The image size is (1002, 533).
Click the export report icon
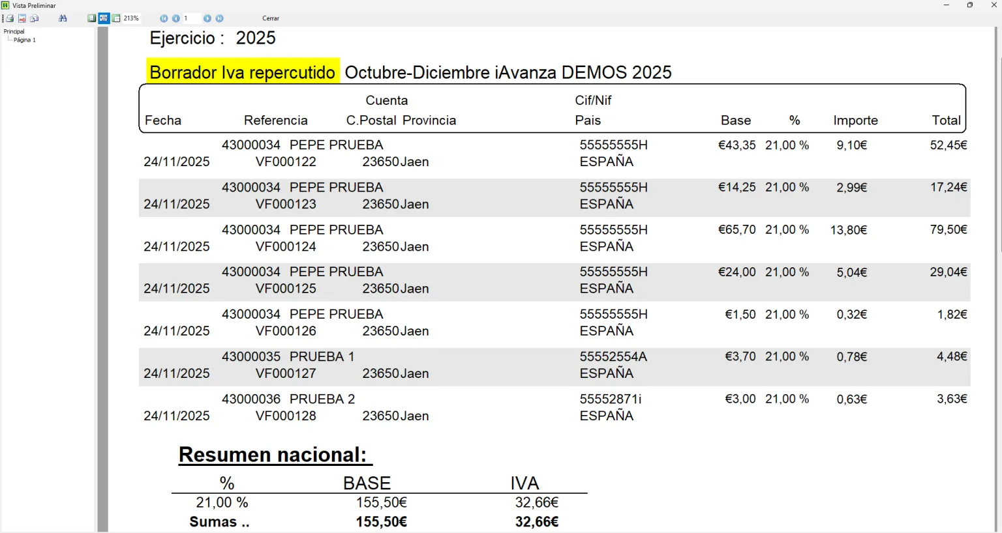click(x=22, y=18)
